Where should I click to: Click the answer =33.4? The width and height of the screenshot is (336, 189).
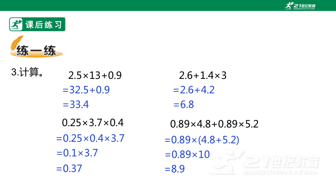click(x=76, y=105)
